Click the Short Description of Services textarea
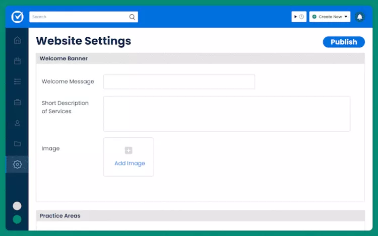Viewport: 378px width, 236px height. click(x=226, y=114)
